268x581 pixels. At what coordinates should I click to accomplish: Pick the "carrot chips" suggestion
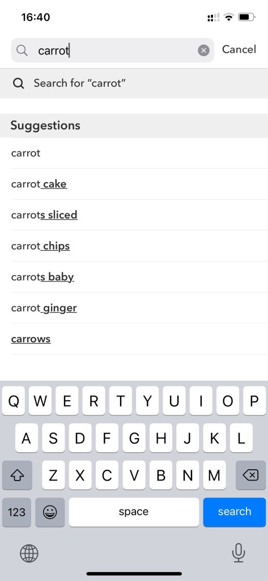point(134,246)
